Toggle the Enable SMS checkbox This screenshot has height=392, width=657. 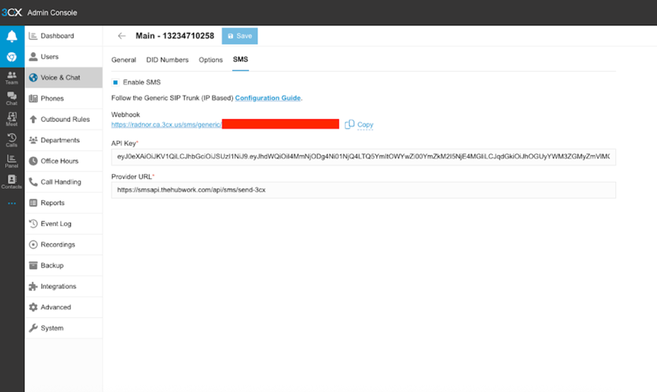click(x=116, y=82)
